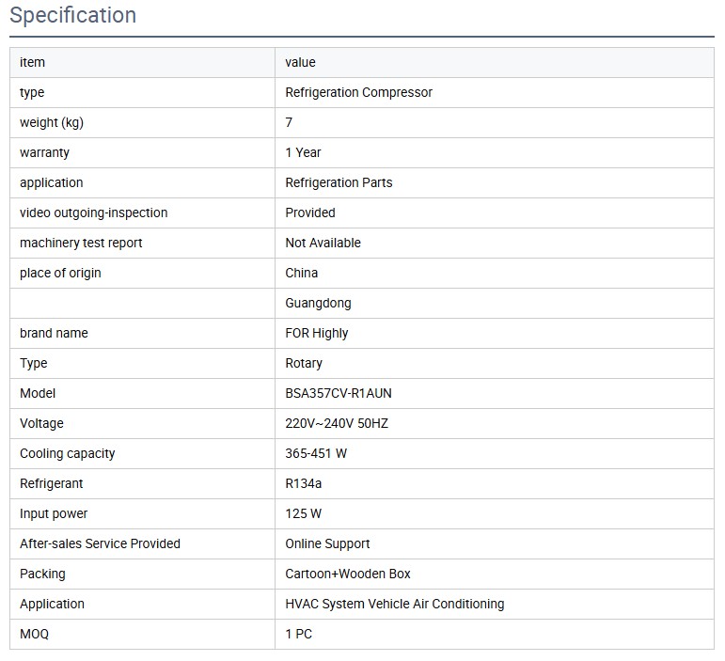The width and height of the screenshot is (725, 661).
Task: Select the 'Guangdong' value cell
Action: click(318, 303)
